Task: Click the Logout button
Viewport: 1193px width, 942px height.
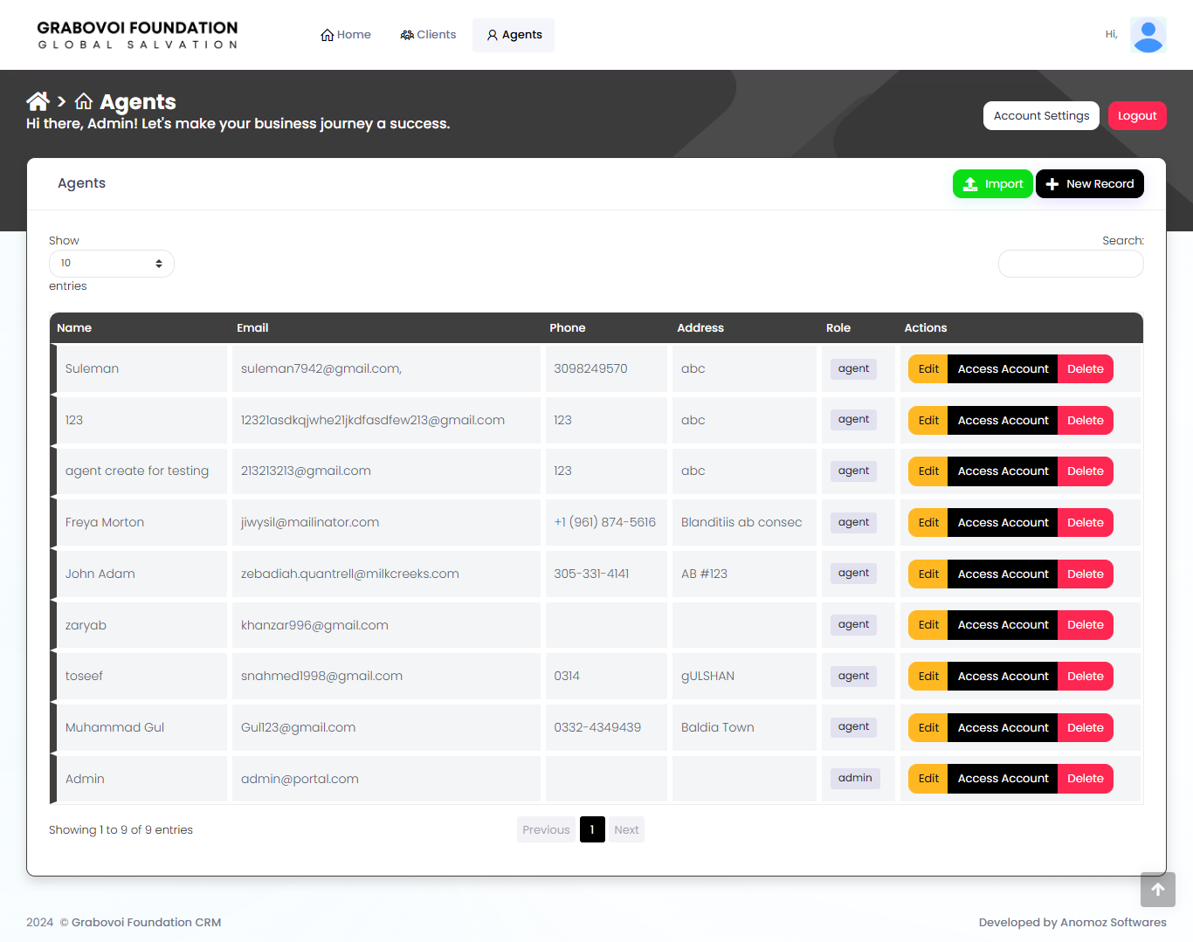Action: pyautogui.click(x=1137, y=115)
